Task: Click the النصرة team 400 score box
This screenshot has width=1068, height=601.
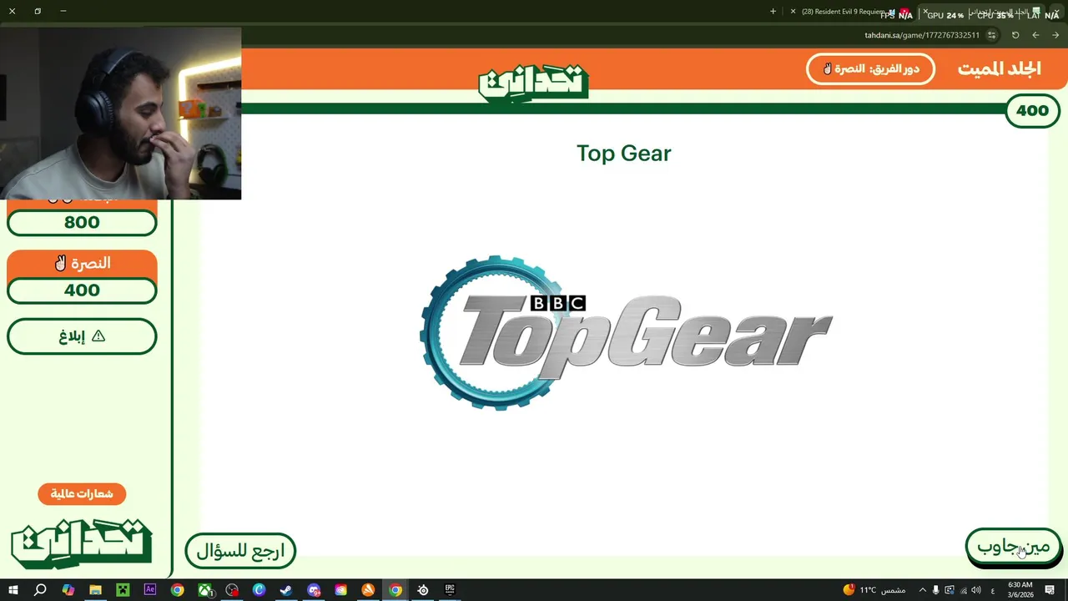Action: coord(82,290)
